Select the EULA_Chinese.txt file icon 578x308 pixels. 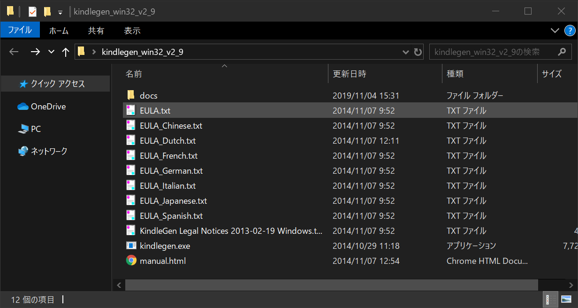coord(131,125)
